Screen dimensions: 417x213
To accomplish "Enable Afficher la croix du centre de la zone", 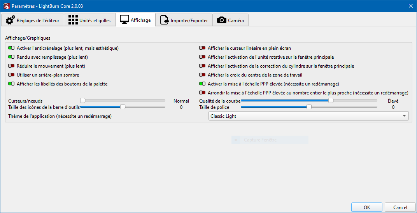I will pos(202,75).
